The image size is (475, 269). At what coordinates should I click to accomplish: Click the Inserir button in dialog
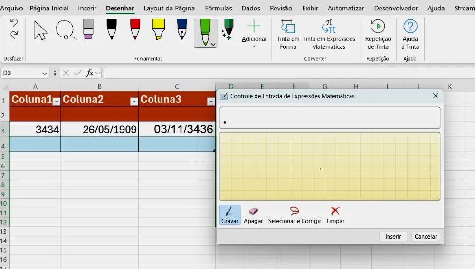click(x=393, y=236)
